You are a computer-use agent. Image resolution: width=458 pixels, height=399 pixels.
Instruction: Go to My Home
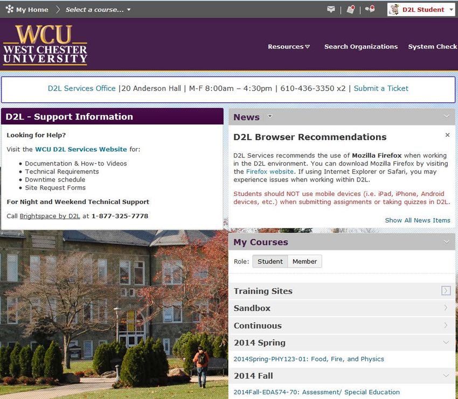point(32,10)
